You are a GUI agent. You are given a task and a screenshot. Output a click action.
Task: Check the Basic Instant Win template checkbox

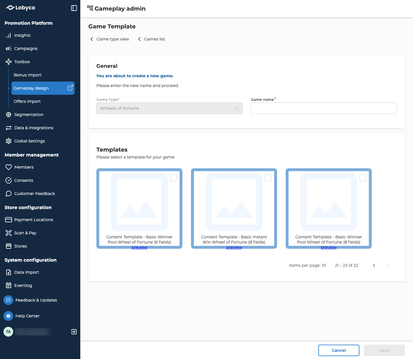(x=268, y=177)
